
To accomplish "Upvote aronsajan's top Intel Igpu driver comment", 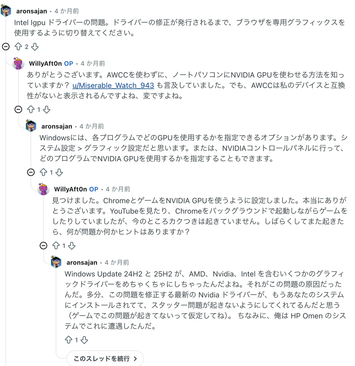I will [18, 47].
